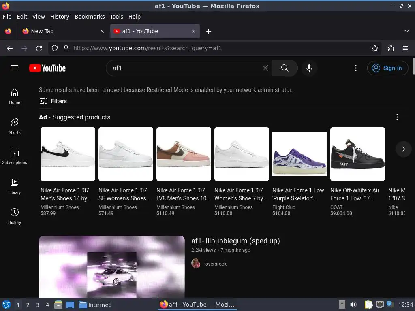415x311 pixels.
Task: Show next suggested products with arrow
Action: (403, 149)
